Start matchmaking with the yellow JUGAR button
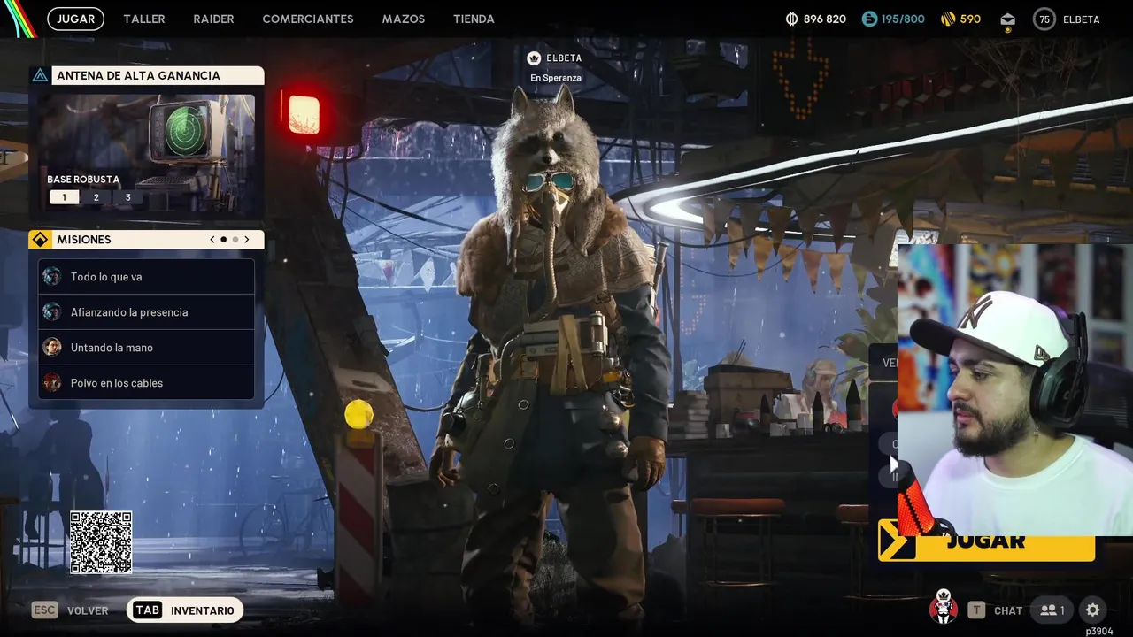The width and height of the screenshot is (1133, 637). point(986,541)
